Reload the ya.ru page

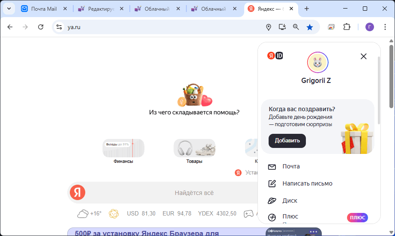pyautogui.click(x=41, y=27)
